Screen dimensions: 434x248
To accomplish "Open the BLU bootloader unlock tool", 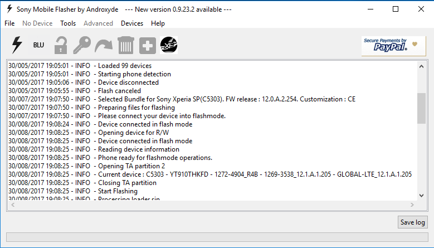I will tap(38, 45).
